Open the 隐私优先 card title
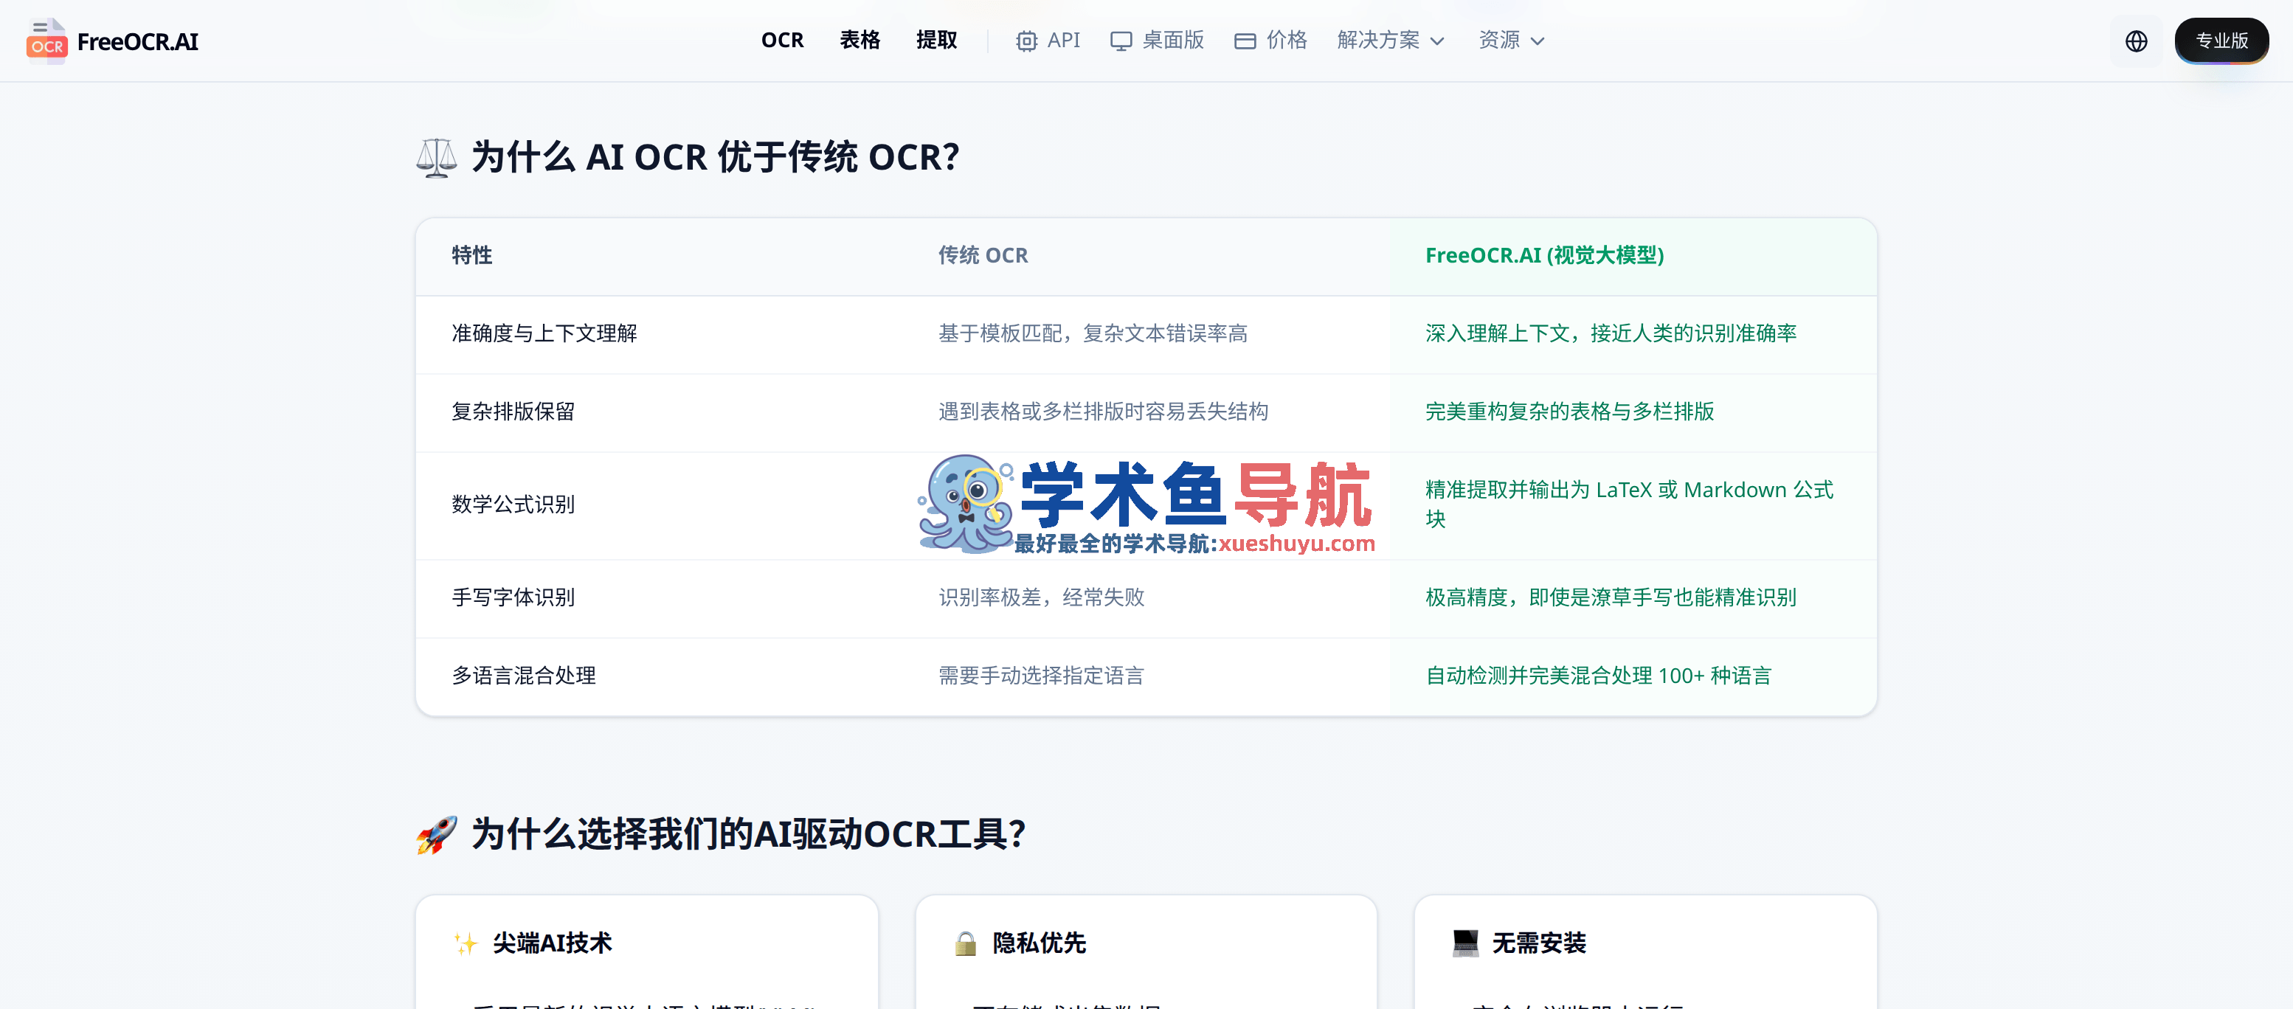2293x1009 pixels. click(x=1039, y=943)
